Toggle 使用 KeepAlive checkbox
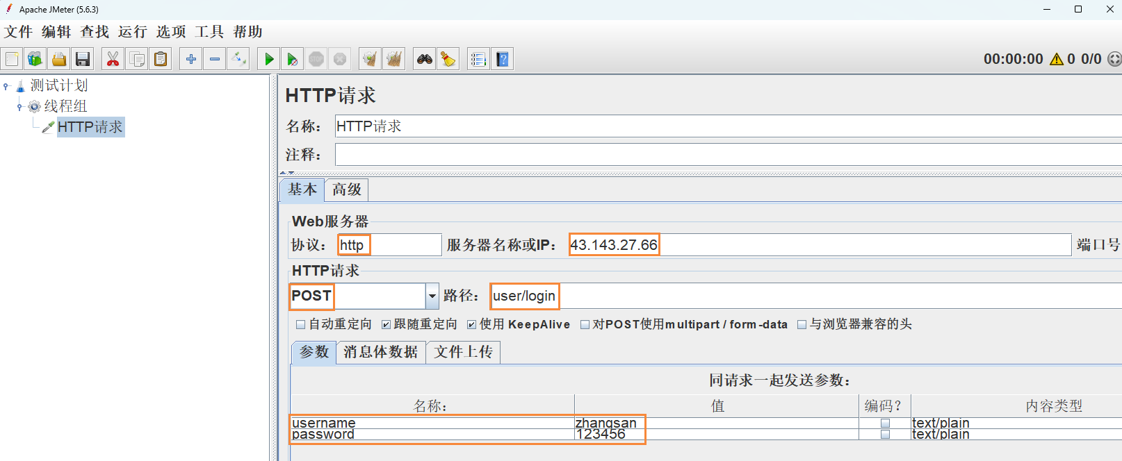1122x461 pixels. 471,324
